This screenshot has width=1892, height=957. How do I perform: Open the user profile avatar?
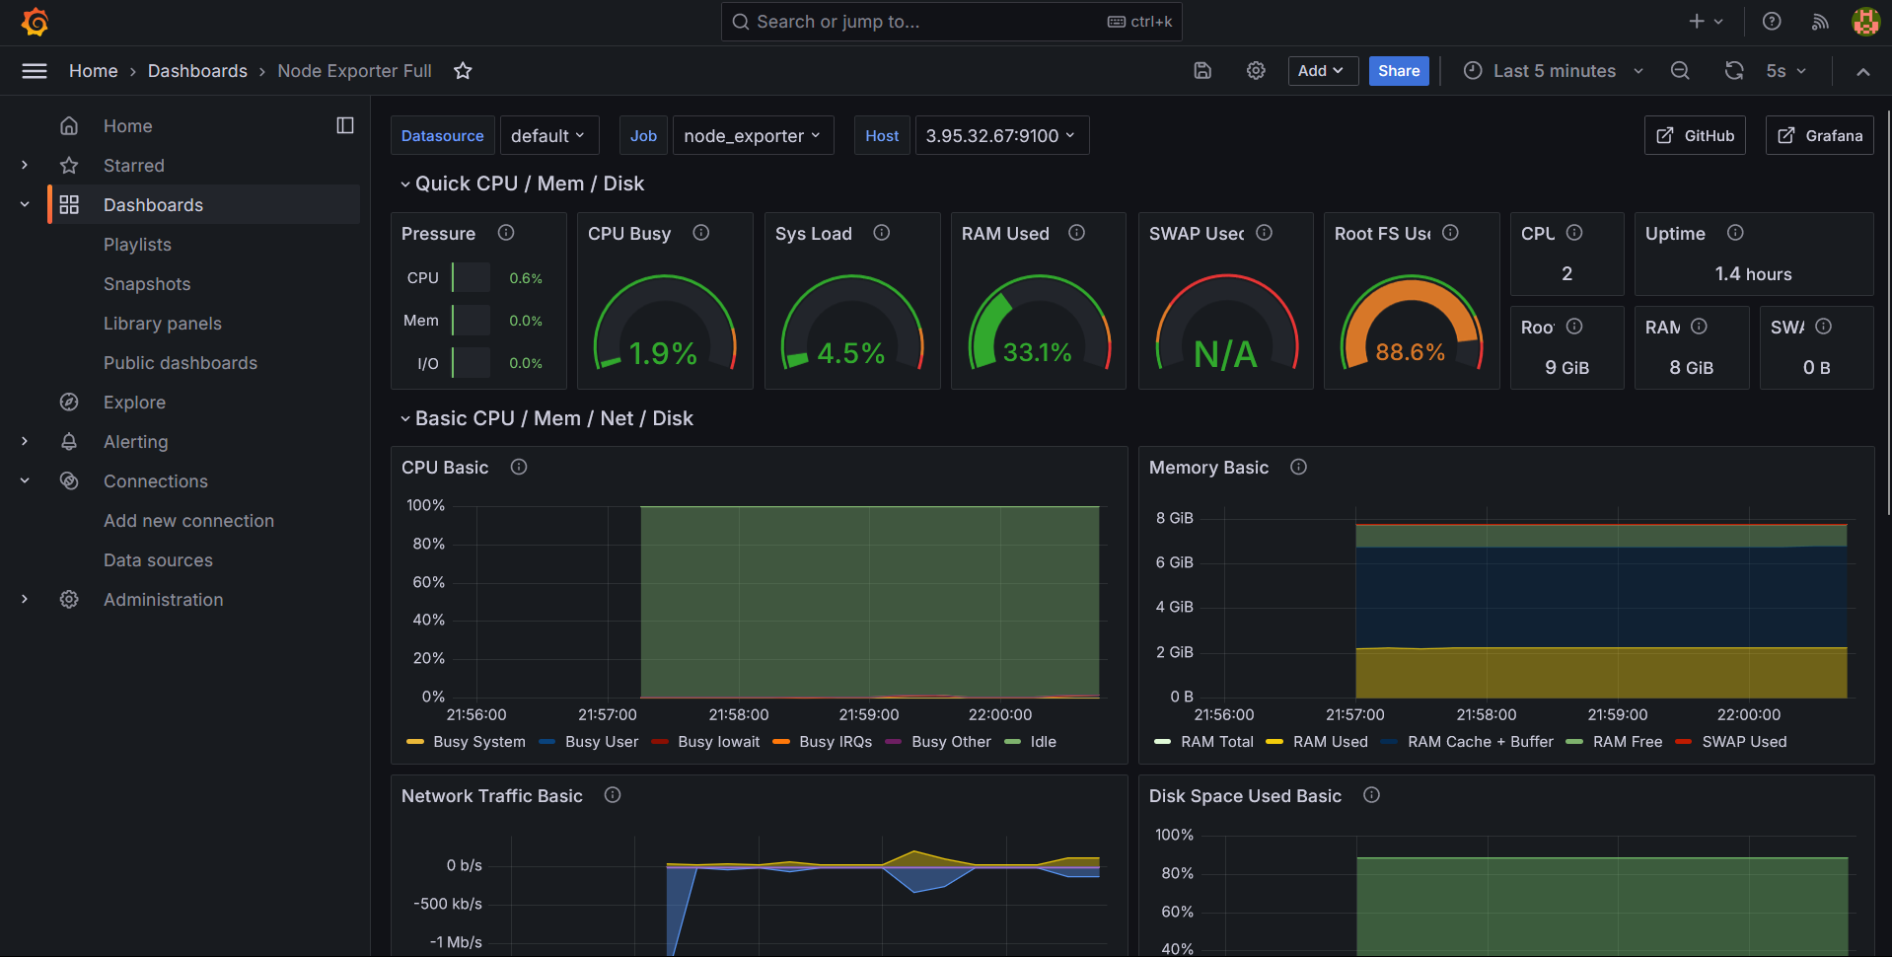(x=1865, y=22)
